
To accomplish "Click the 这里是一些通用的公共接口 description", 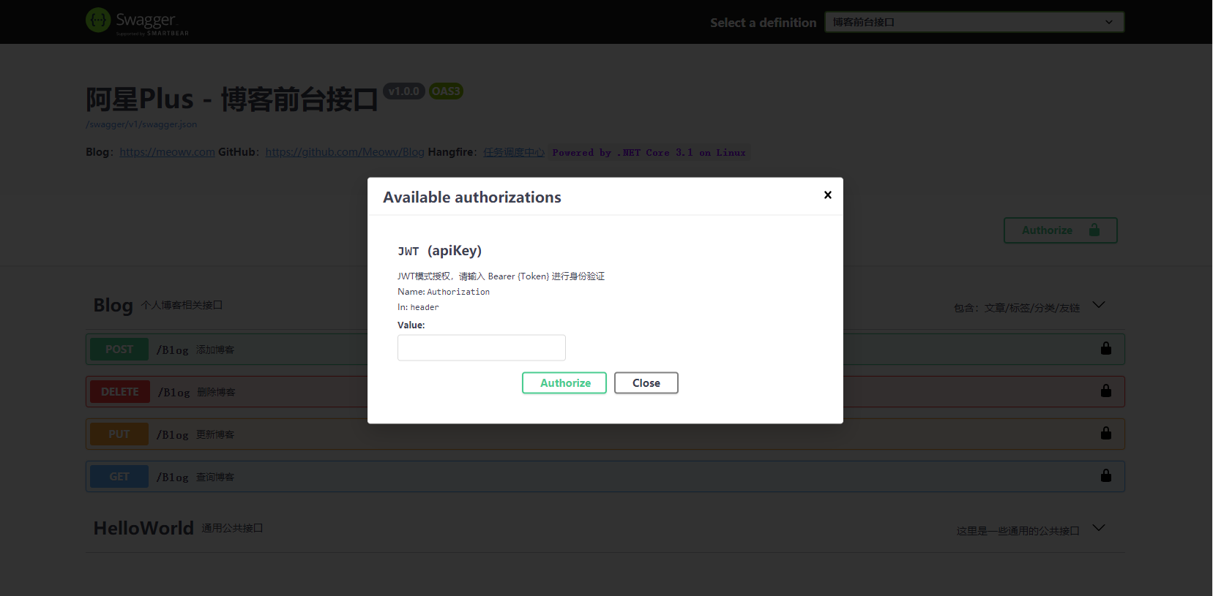I will point(1018,531).
